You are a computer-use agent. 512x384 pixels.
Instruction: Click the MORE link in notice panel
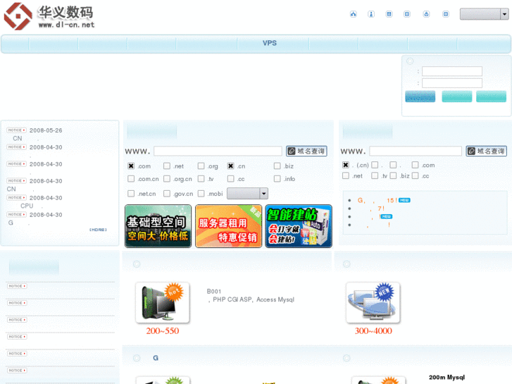98,230
